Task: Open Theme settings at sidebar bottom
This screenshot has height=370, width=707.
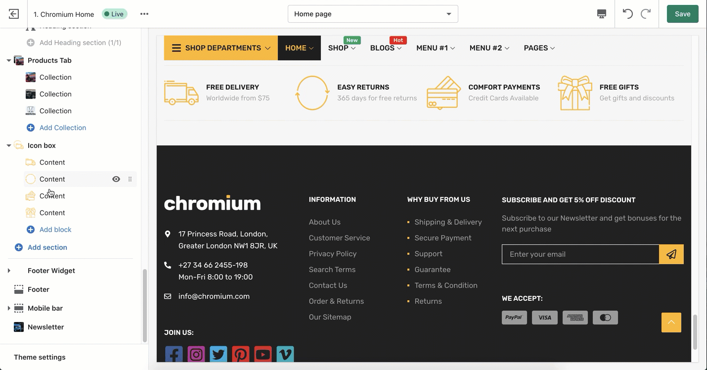Action: point(40,357)
